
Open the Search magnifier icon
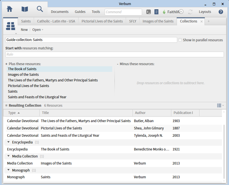(40, 9)
